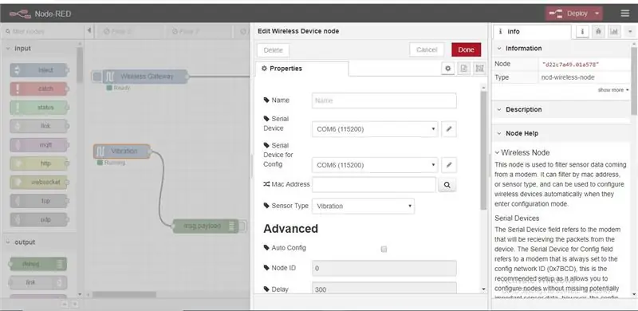Open the Deploy options dropdown arrow
Viewport: 638px width, 311px height.
597,14
